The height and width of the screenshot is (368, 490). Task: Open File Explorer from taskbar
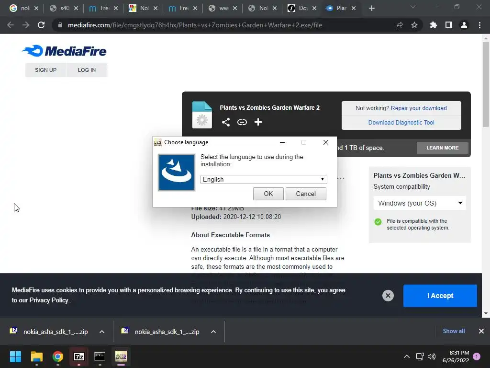pos(36,356)
